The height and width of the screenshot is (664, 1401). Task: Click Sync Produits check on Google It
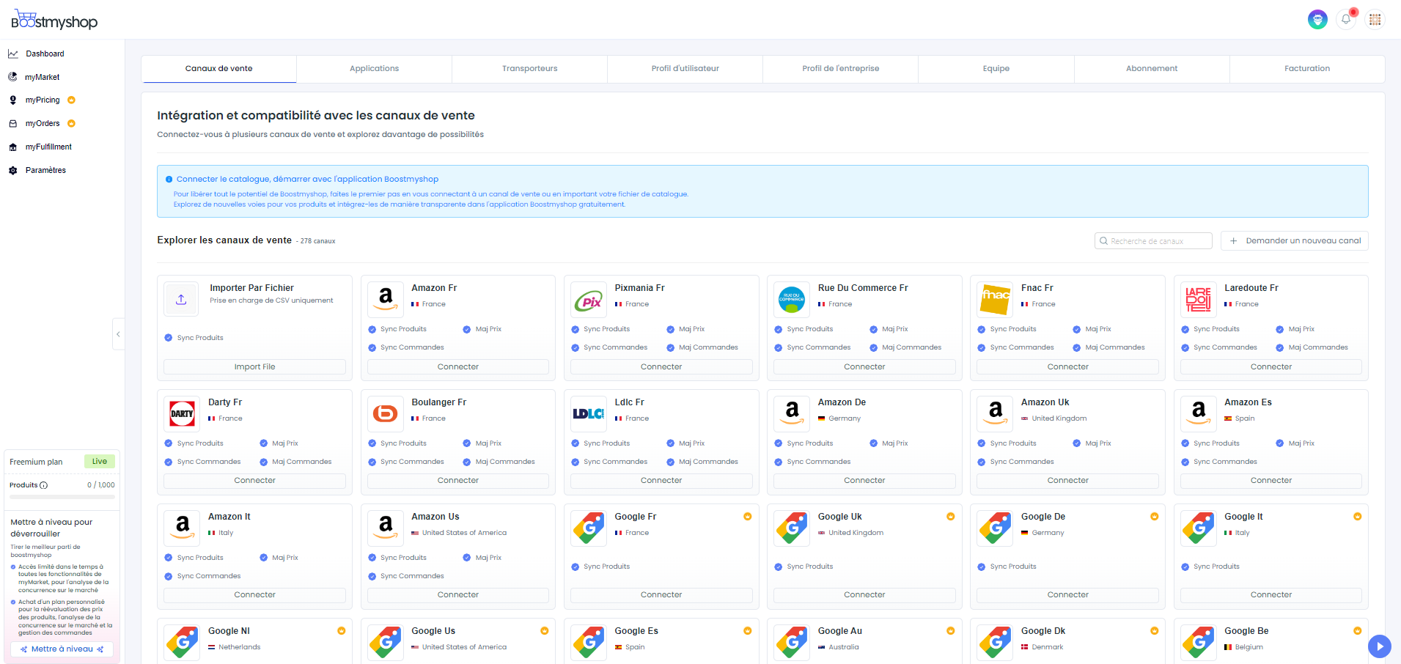(x=1185, y=567)
